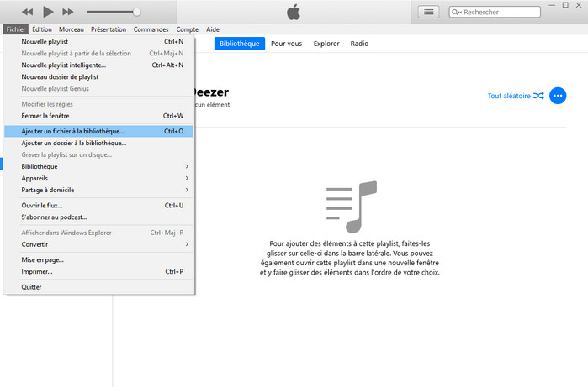588x387 pixels.
Task: Choose Quitter to exit iTunes
Action: coord(98,287)
